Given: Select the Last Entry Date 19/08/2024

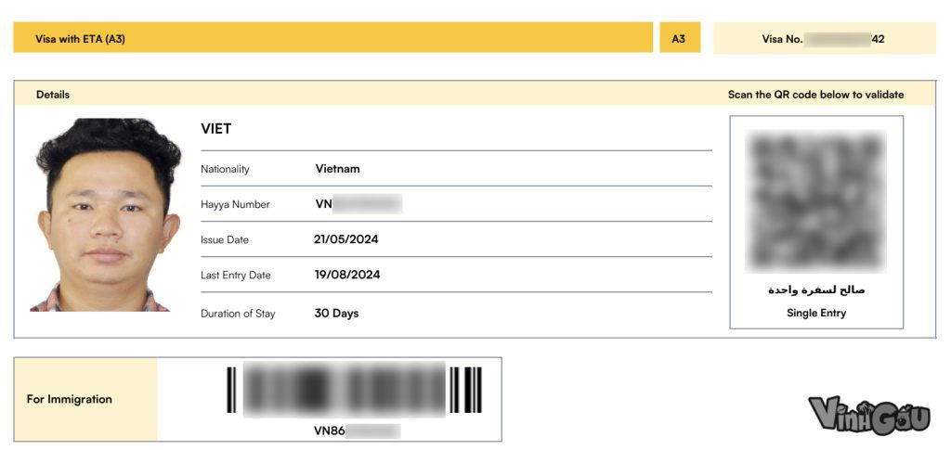Looking at the screenshot, I should pyautogui.click(x=346, y=275).
